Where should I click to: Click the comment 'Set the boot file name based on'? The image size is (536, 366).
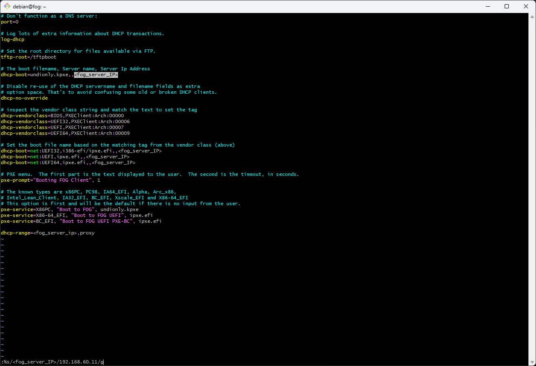tap(118, 145)
